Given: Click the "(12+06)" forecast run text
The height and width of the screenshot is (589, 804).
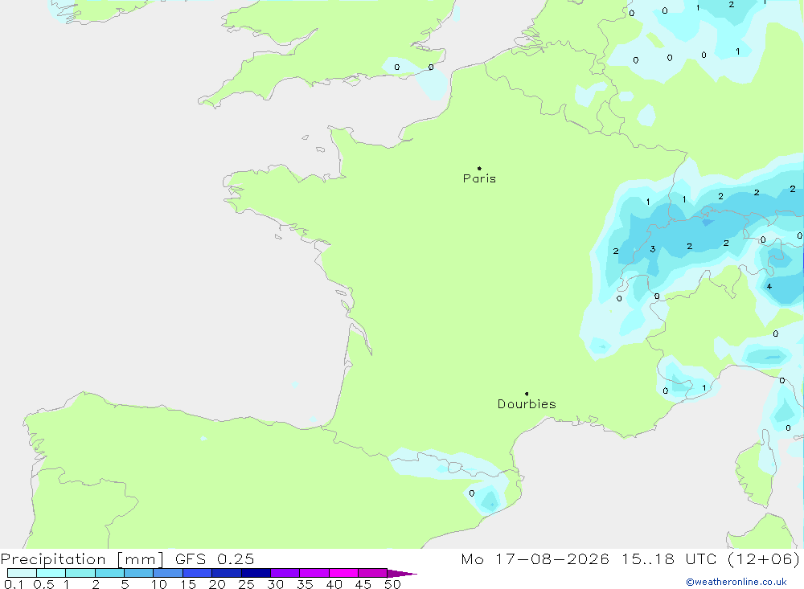Looking at the screenshot, I should (764, 559).
